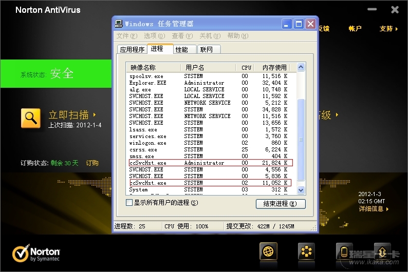Minimize the Windows Task Manager window
The height and width of the screenshot is (272, 408).
click(287, 24)
